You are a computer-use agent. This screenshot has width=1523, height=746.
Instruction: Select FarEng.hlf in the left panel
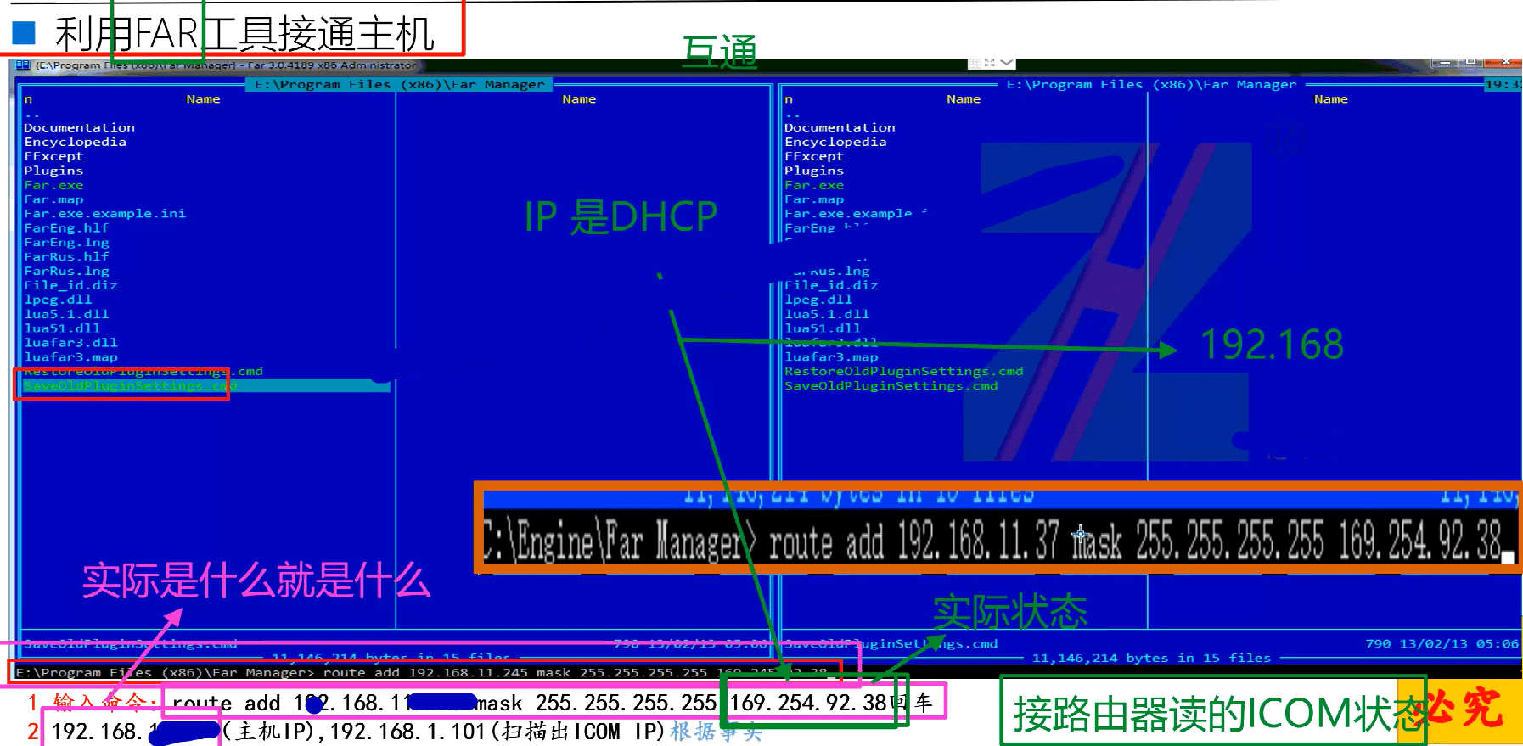tap(66, 228)
